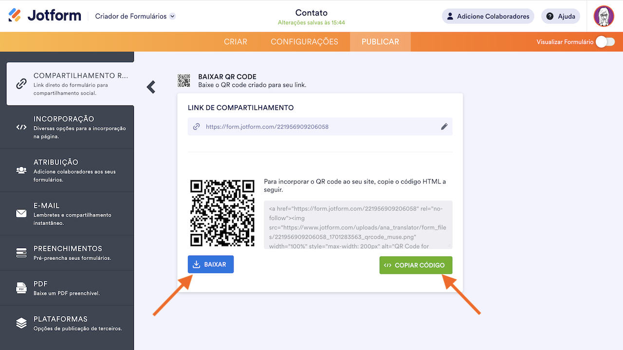
Task: Click the large QR code image
Action: click(x=222, y=213)
